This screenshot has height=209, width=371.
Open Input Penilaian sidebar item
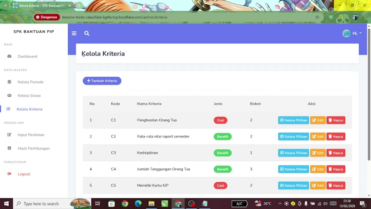[31, 135]
